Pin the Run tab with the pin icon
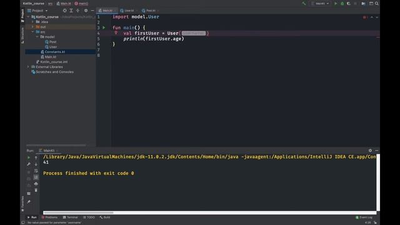 pos(29,202)
